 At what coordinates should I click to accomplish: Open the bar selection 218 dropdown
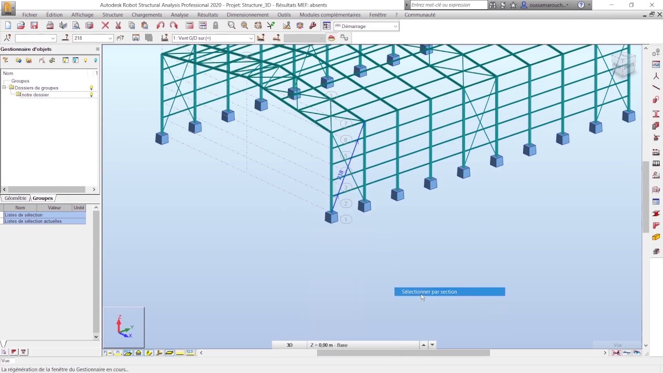[110, 38]
